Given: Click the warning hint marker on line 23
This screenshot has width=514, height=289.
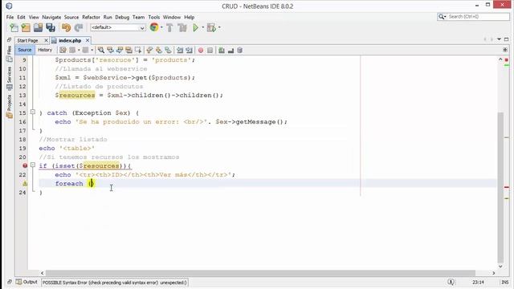Looking at the screenshot, I should coord(25,184).
